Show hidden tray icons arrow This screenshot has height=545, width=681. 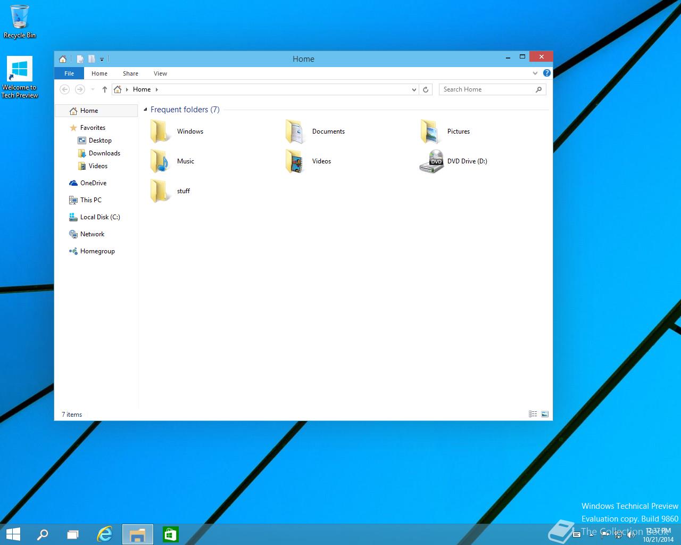pyautogui.click(x=592, y=535)
